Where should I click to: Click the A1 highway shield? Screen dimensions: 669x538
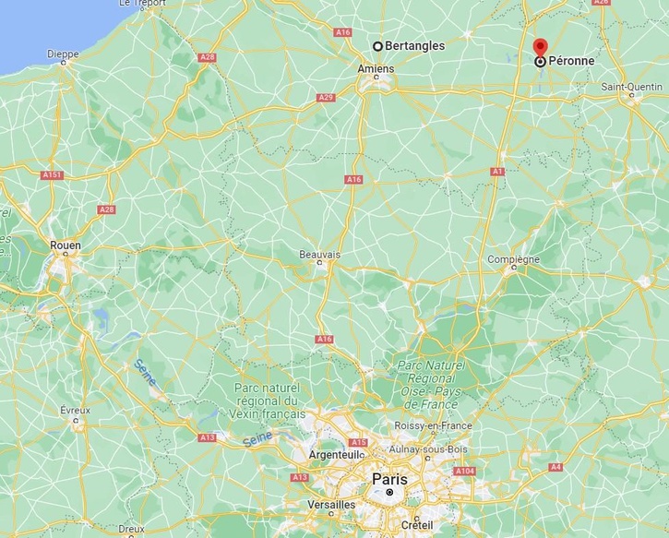coord(497,172)
